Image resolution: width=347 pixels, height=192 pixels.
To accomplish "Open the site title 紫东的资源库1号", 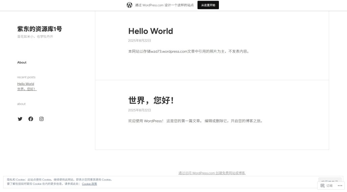I will coord(40,29).
